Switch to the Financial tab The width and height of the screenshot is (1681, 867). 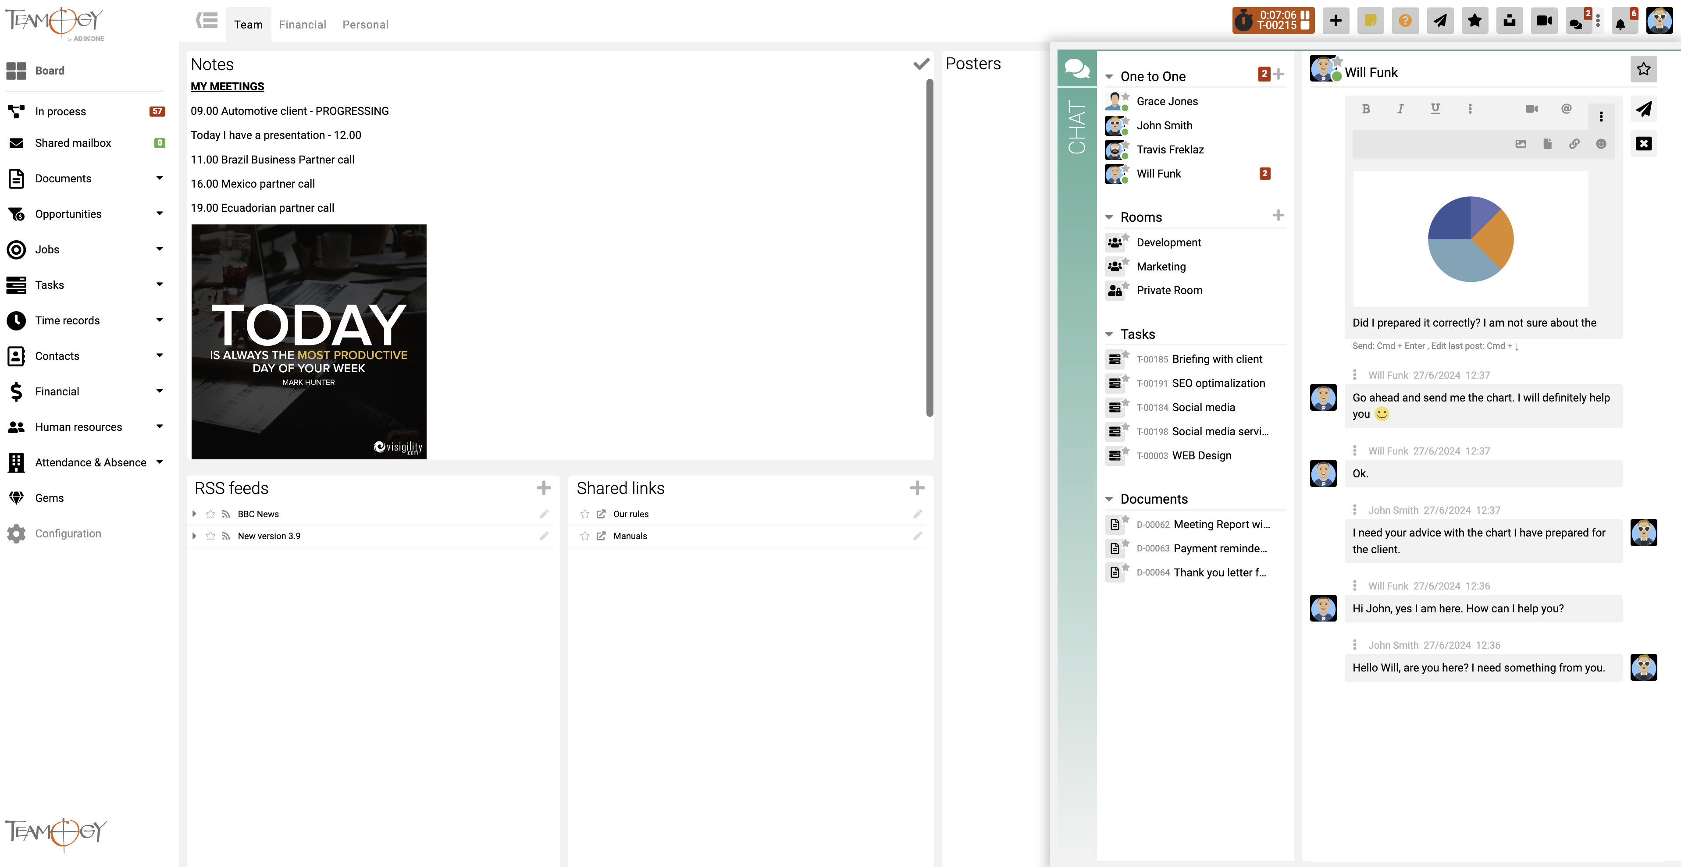[302, 25]
